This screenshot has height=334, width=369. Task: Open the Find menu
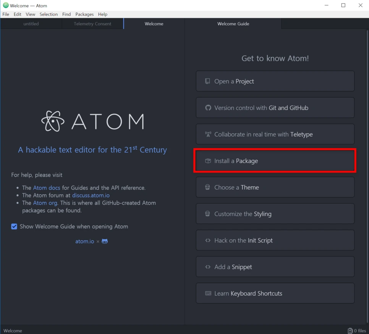66,15
